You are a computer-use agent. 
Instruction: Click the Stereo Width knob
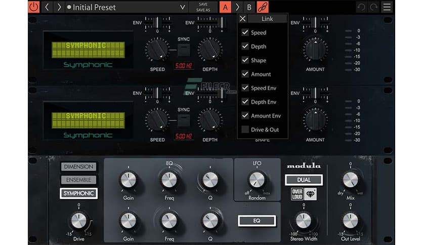pyautogui.click(x=304, y=221)
